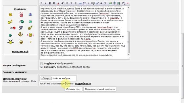Insert the yellow sunglasses smiley
Screen dimensions: 184x103
pos(10,15)
